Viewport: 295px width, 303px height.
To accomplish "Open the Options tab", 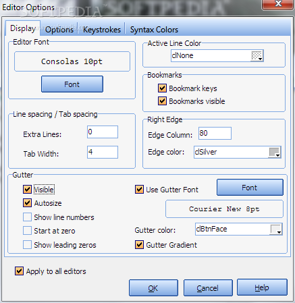I will click(x=59, y=30).
